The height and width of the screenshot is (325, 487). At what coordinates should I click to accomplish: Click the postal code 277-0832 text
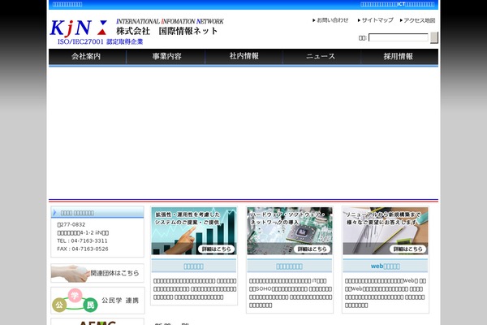[x=71, y=224]
